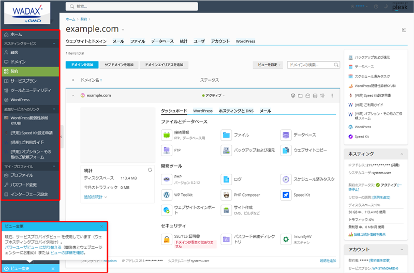Switch to the データベース top tab
The width and height of the screenshot is (414, 273).
(162, 41)
